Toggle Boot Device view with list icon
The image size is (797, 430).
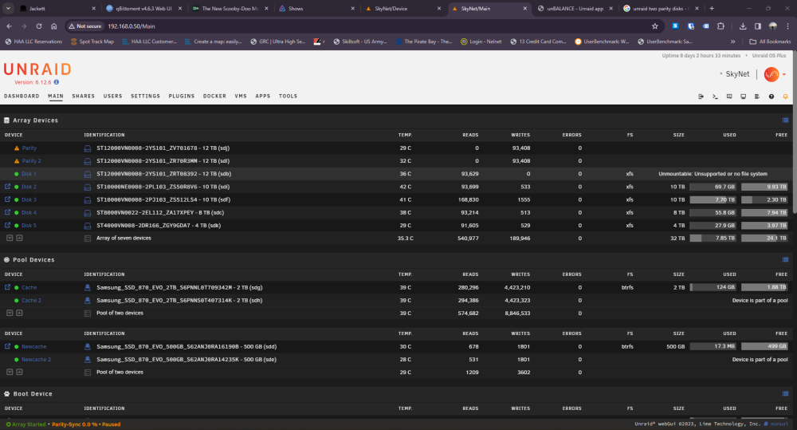785,394
